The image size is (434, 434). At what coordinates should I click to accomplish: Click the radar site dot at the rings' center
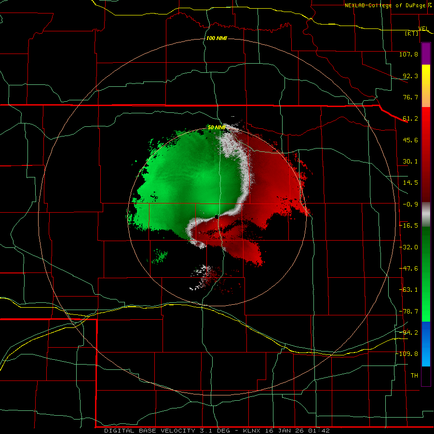point(217,217)
